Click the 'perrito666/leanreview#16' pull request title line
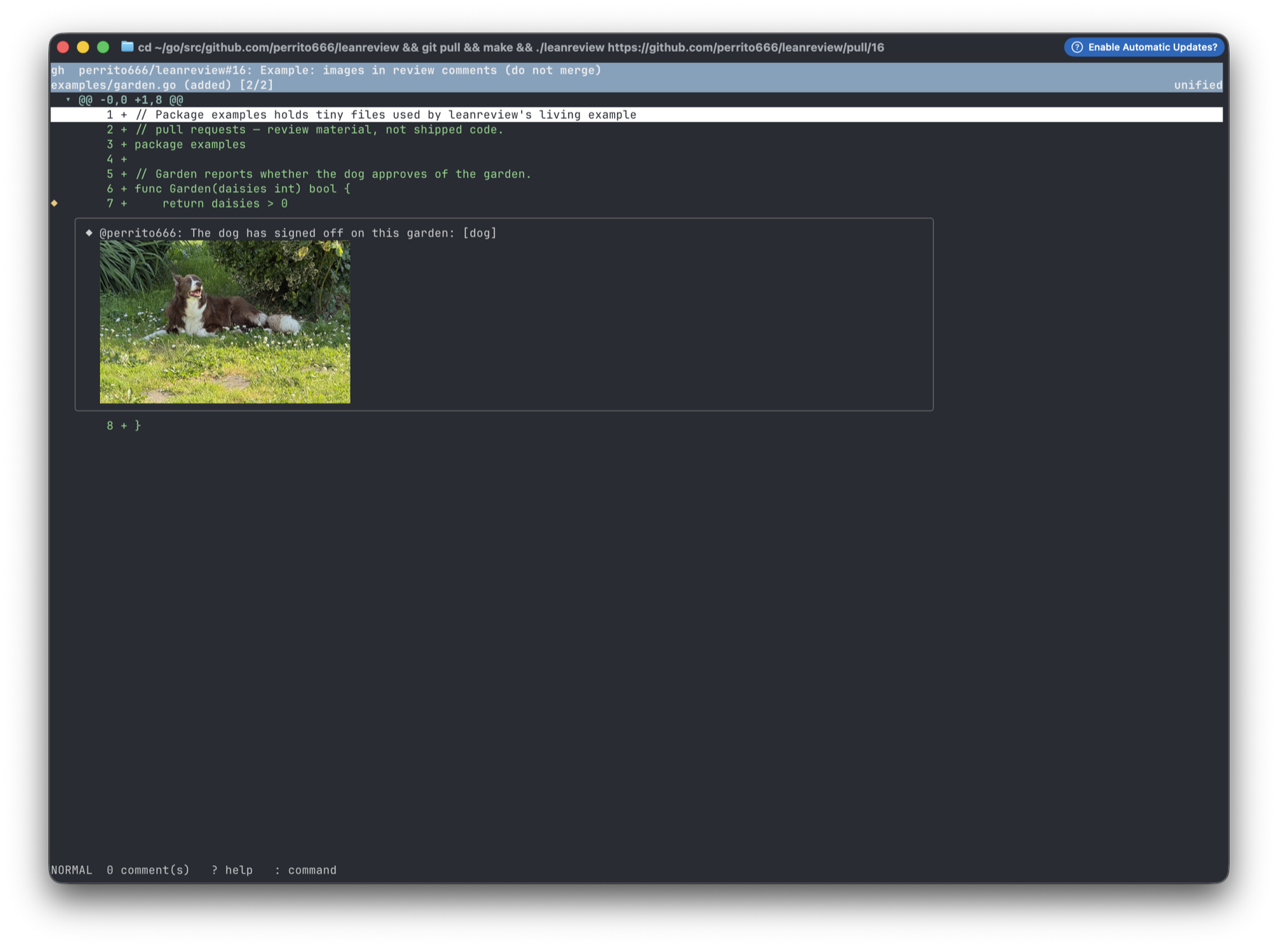This screenshot has width=1278, height=948. pyautogui.click(x=340, y=70)
